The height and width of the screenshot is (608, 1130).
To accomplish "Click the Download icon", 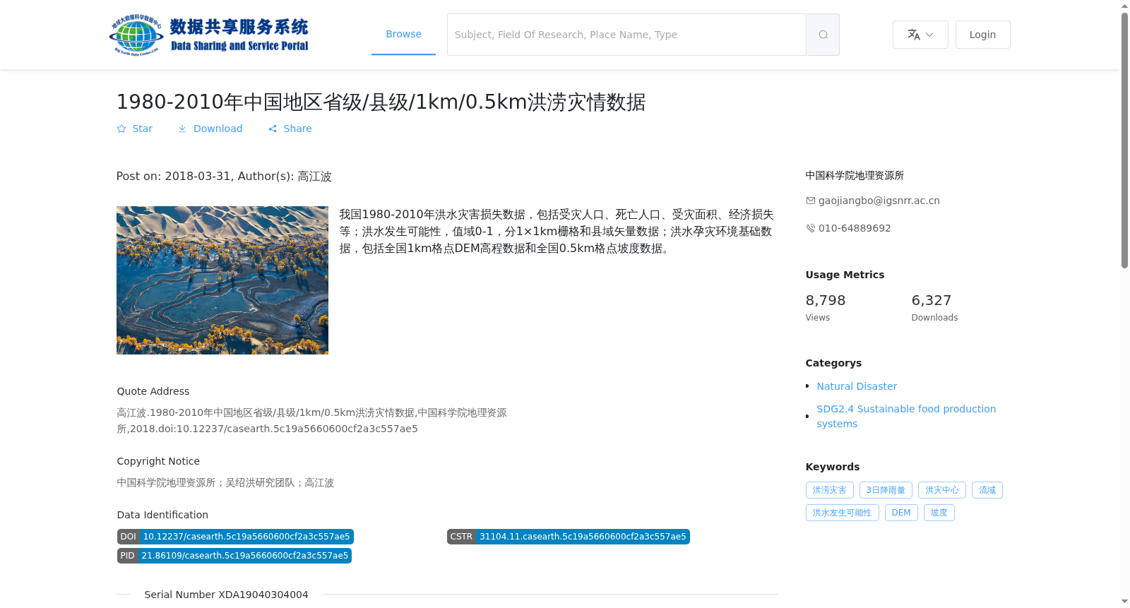I will click(x=182, y=129).
